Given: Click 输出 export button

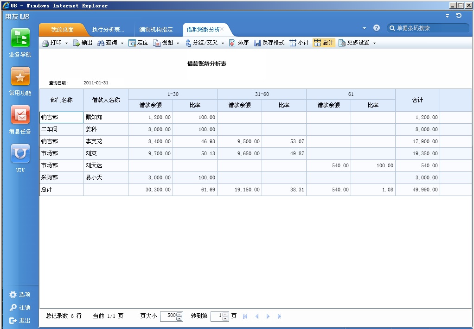Looking at the screenshot, I should (83, 43).
